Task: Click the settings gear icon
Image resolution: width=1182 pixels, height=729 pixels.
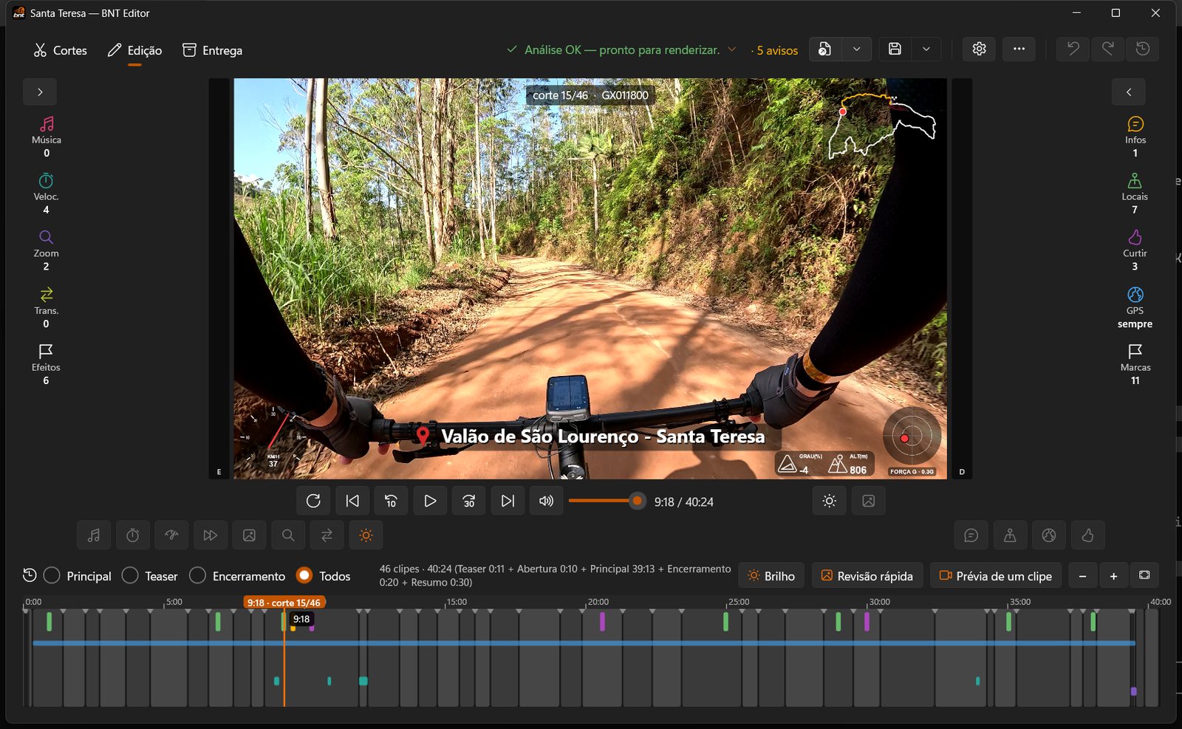Action: coord(979,49)
